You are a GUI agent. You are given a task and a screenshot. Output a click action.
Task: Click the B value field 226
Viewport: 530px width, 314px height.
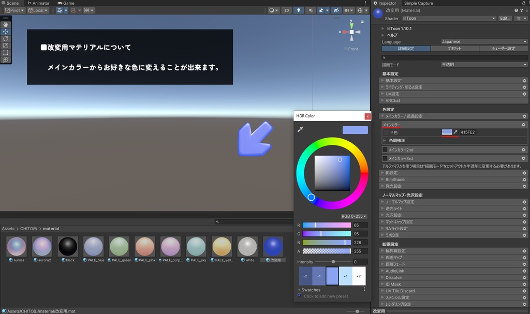360,242
